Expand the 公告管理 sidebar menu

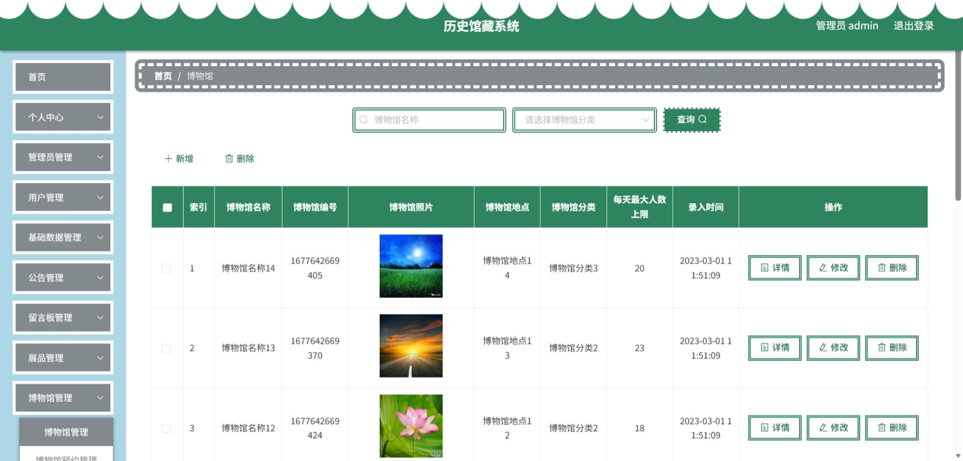click(63, 277)
